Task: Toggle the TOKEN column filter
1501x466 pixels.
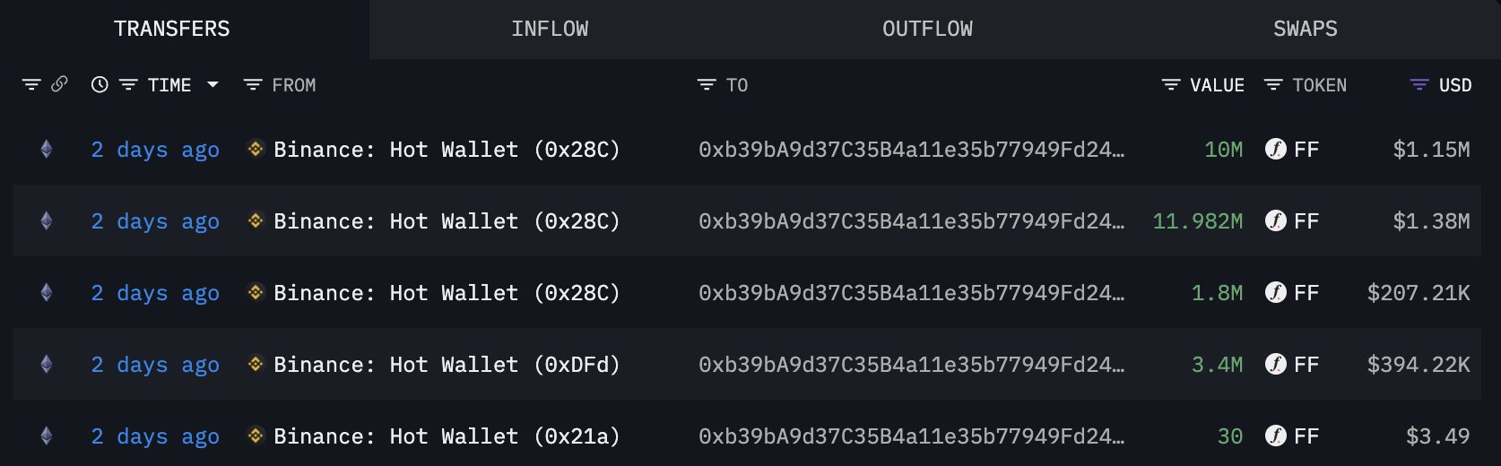Action: click(1272, 85)
